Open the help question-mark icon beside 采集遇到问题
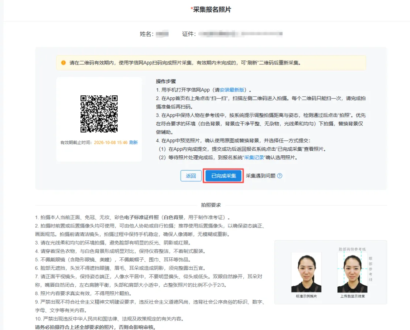 (280, 176)
